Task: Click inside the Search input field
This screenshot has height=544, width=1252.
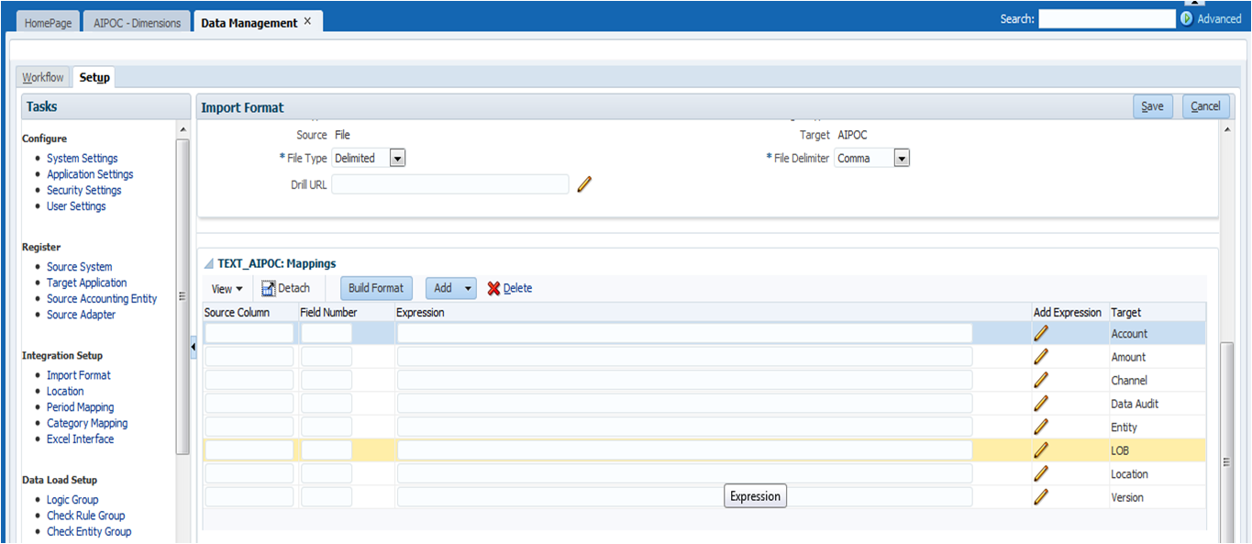Action: (1106, 17)
